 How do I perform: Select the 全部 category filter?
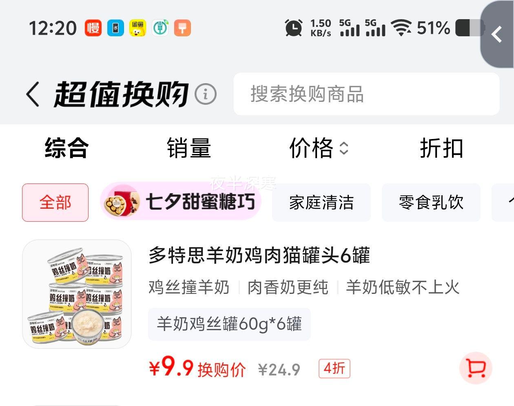[55, 203]
